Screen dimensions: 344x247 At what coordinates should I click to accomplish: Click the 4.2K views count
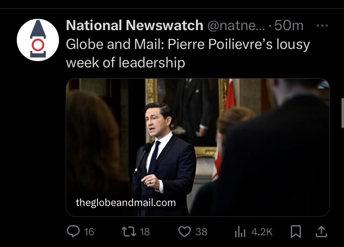click(262, 232)
